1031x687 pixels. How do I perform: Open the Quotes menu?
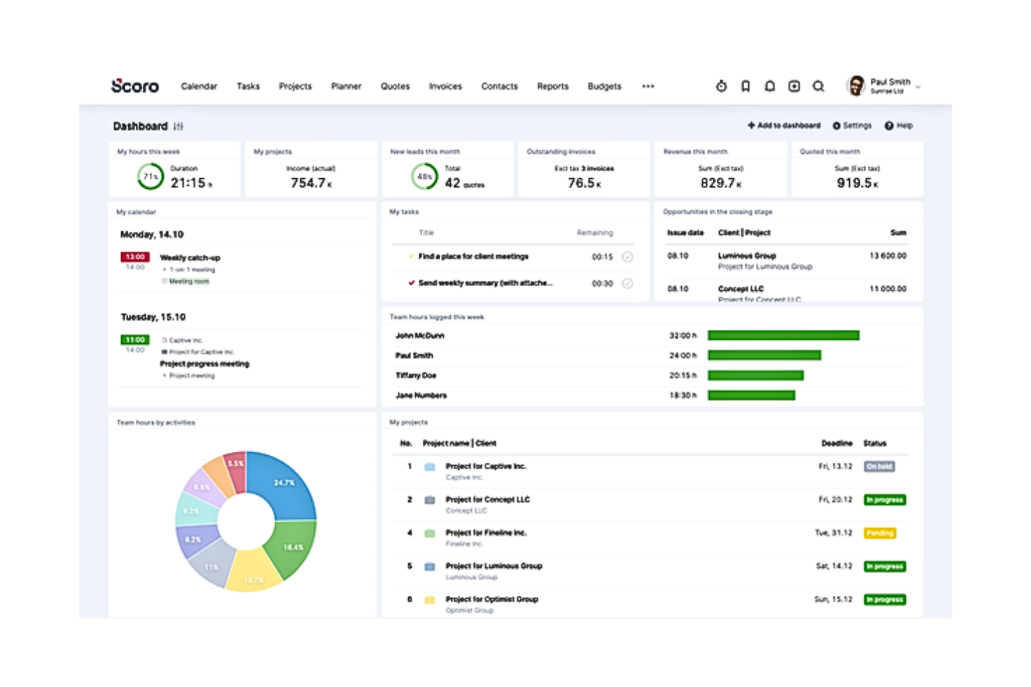pyautogui.click(x=395, y=86)
